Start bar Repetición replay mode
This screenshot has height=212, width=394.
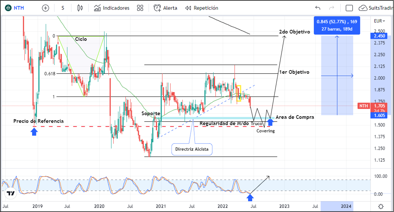click(202, 8)
